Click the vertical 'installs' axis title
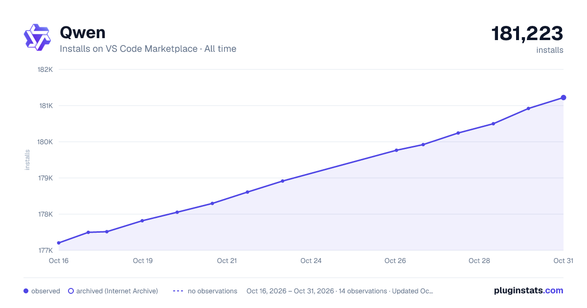This screenshot has height=308, width=587. pyautogui.click(x=27, y=160)
